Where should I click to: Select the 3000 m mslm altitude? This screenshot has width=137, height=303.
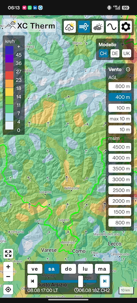(x=120, y=179)
